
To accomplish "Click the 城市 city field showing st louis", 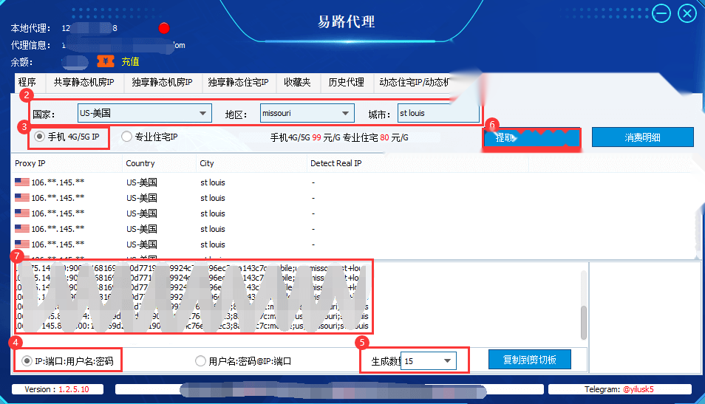I will coord(438,113).
